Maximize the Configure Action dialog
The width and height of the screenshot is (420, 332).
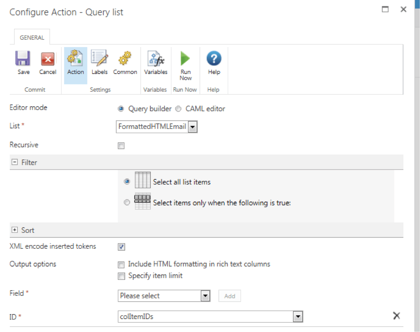385,9
